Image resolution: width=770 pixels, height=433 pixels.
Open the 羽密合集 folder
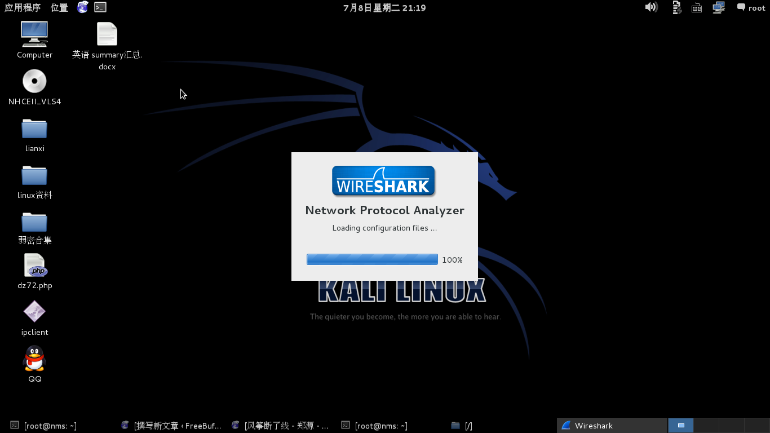[x=34, y=222]
